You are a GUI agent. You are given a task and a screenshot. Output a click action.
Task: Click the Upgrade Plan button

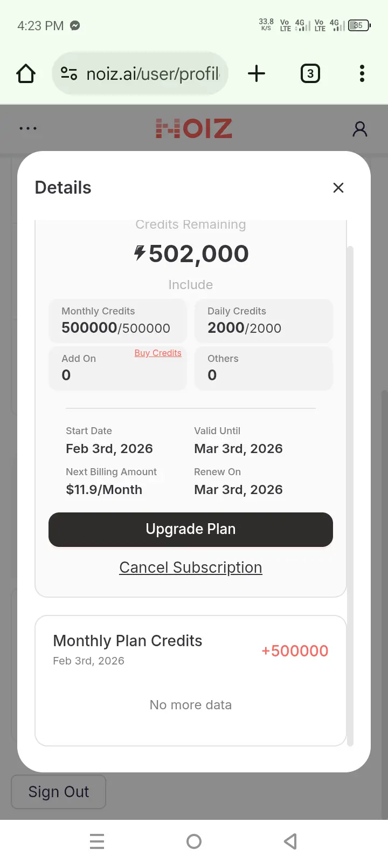tap(191, 529)
